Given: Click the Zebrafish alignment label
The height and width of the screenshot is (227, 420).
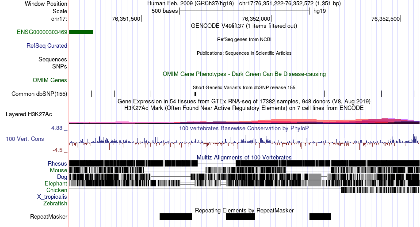Looking at the screenshot, I should (x=55, y=204).
